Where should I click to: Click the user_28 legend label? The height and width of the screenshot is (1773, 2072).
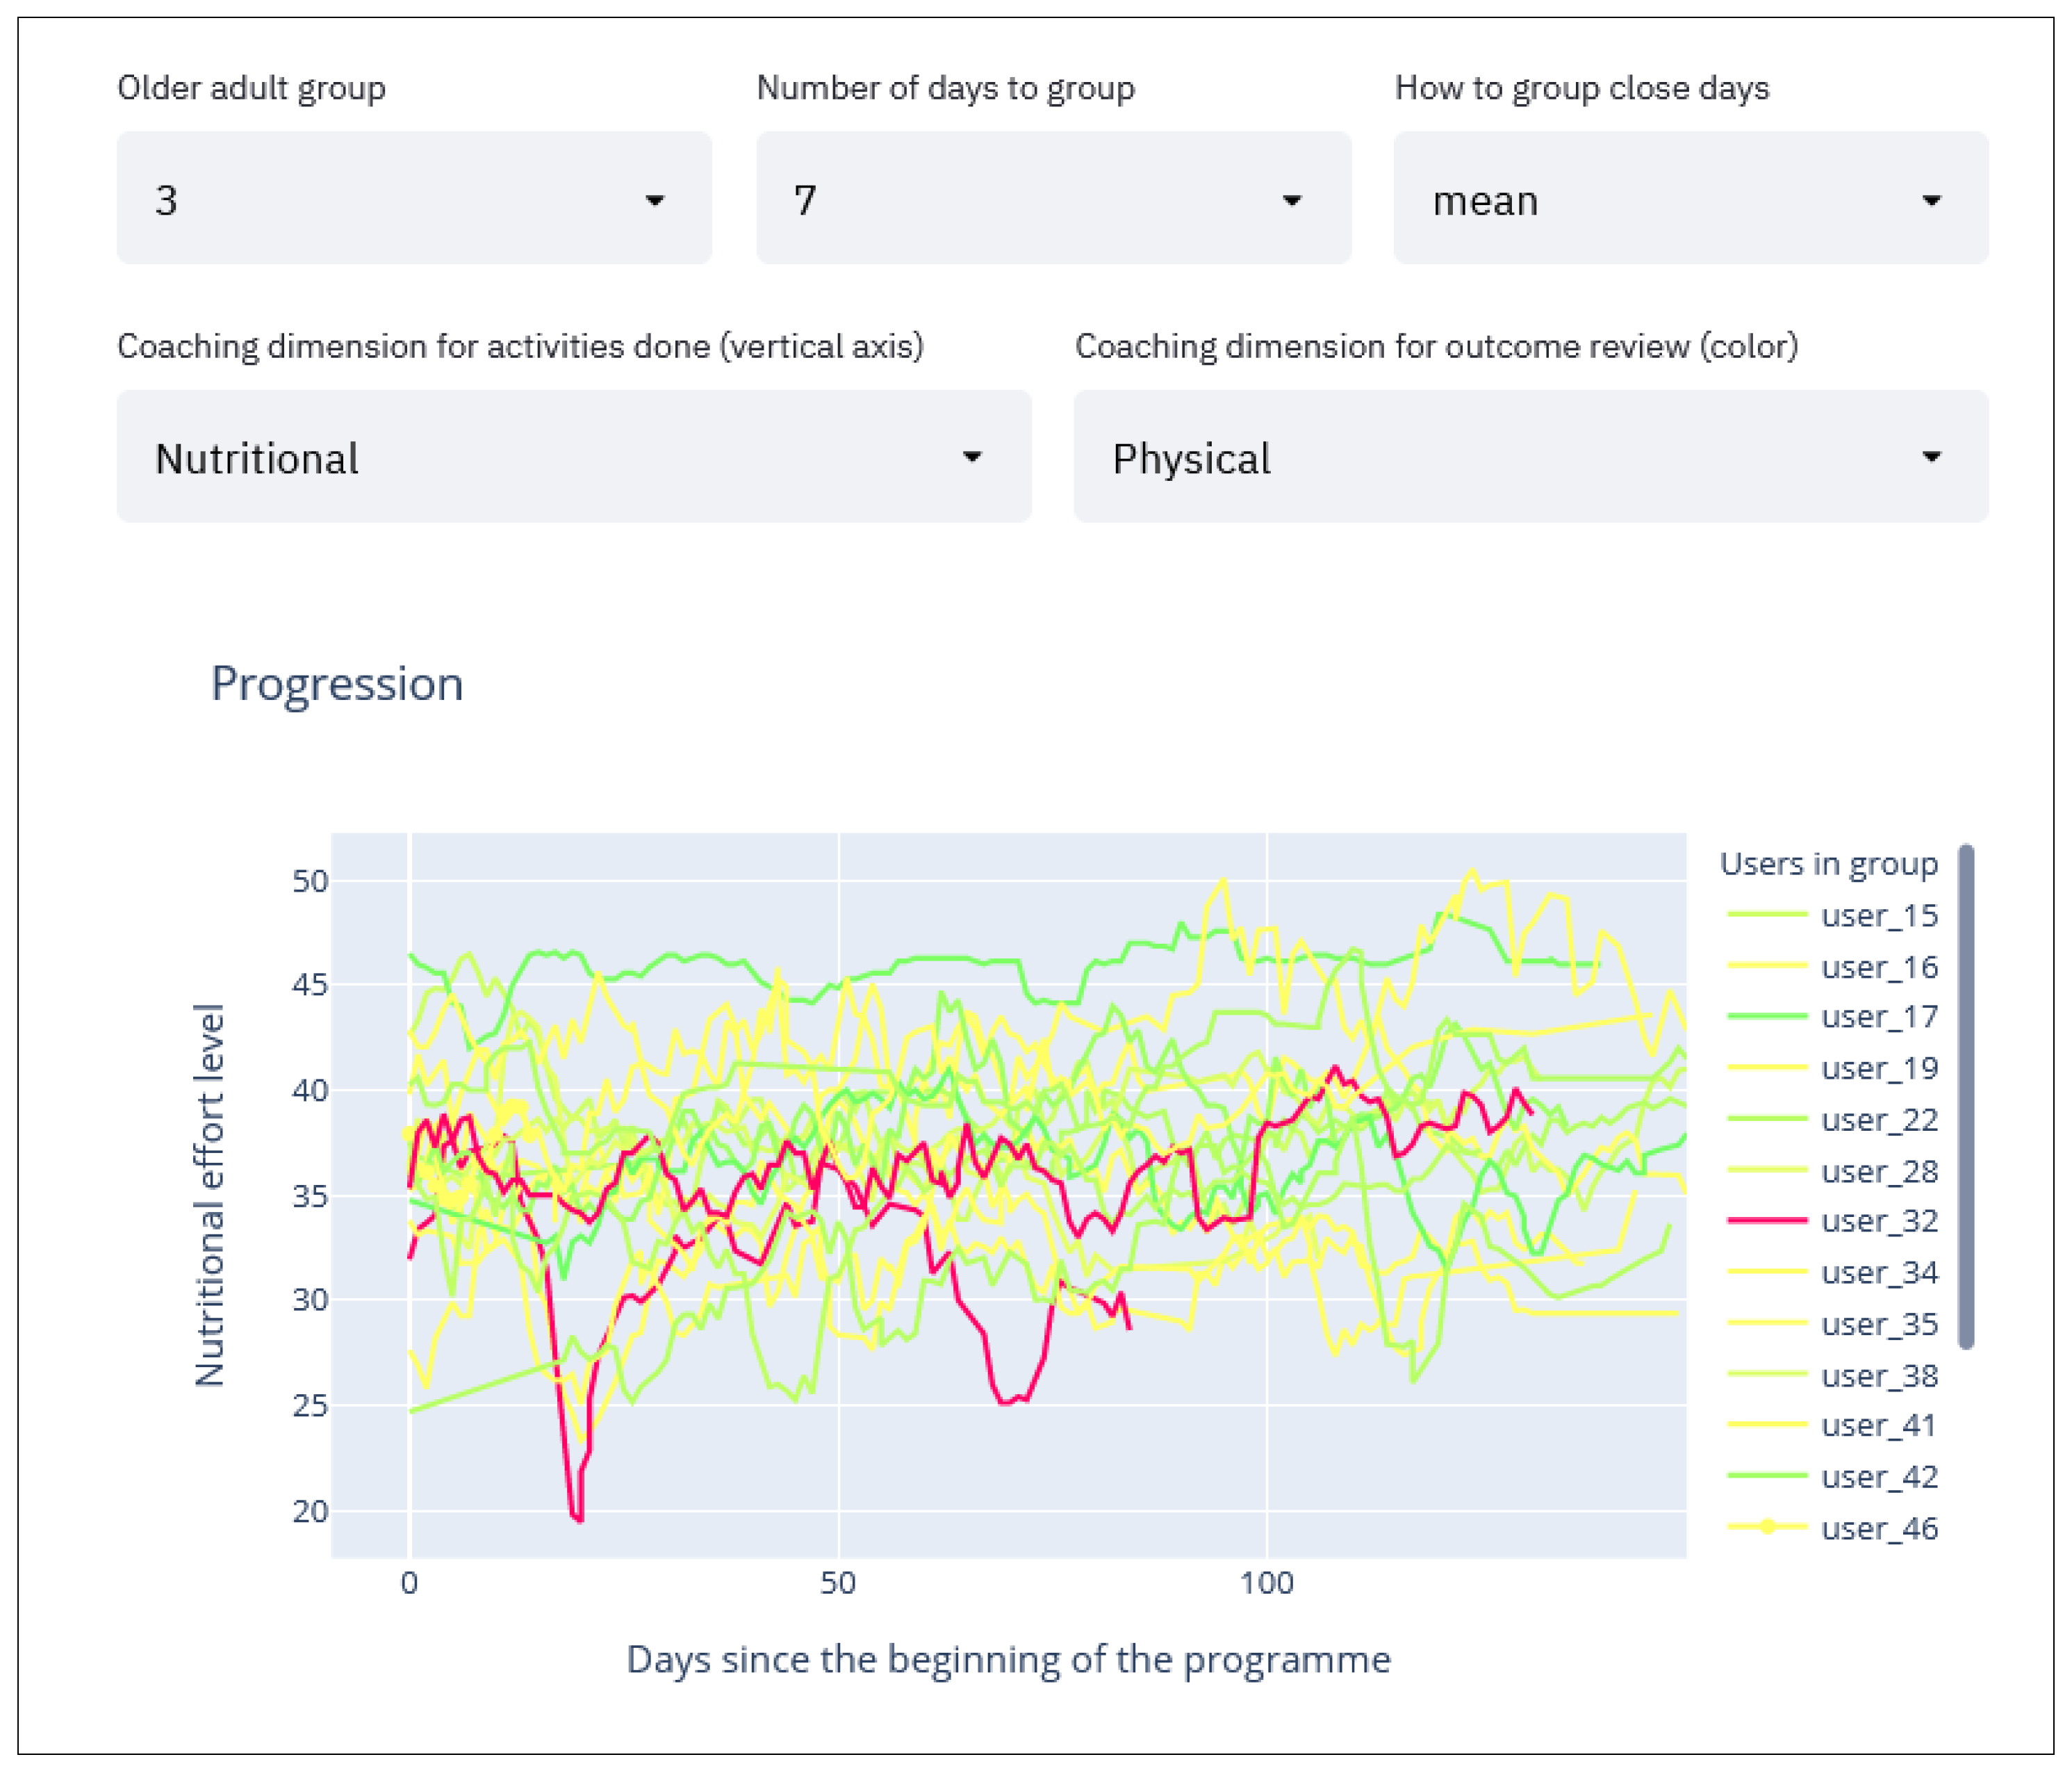point(1879,1170)
